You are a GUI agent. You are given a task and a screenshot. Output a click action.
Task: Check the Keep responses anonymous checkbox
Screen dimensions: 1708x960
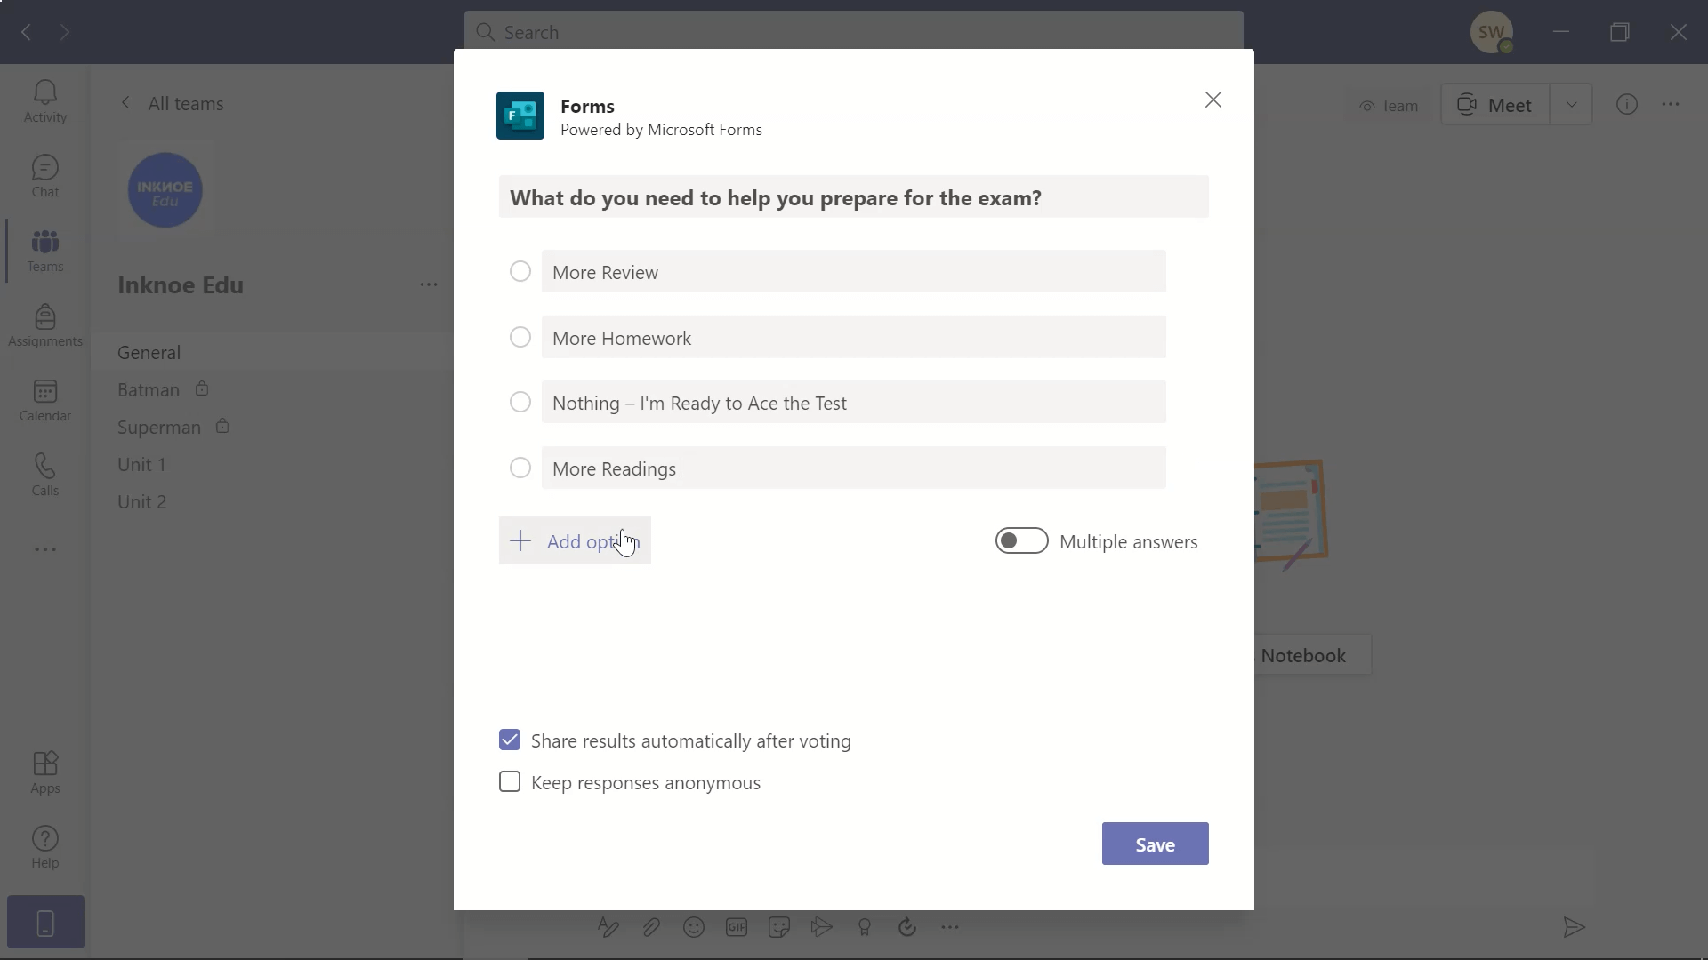[x=509, y=782]
